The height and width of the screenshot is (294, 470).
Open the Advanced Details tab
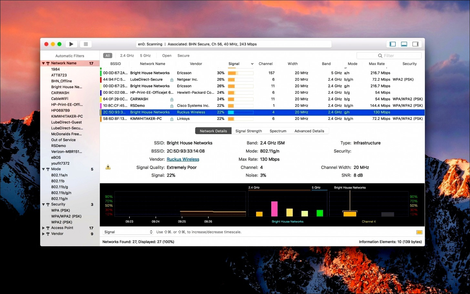click(x=309, y=131)
